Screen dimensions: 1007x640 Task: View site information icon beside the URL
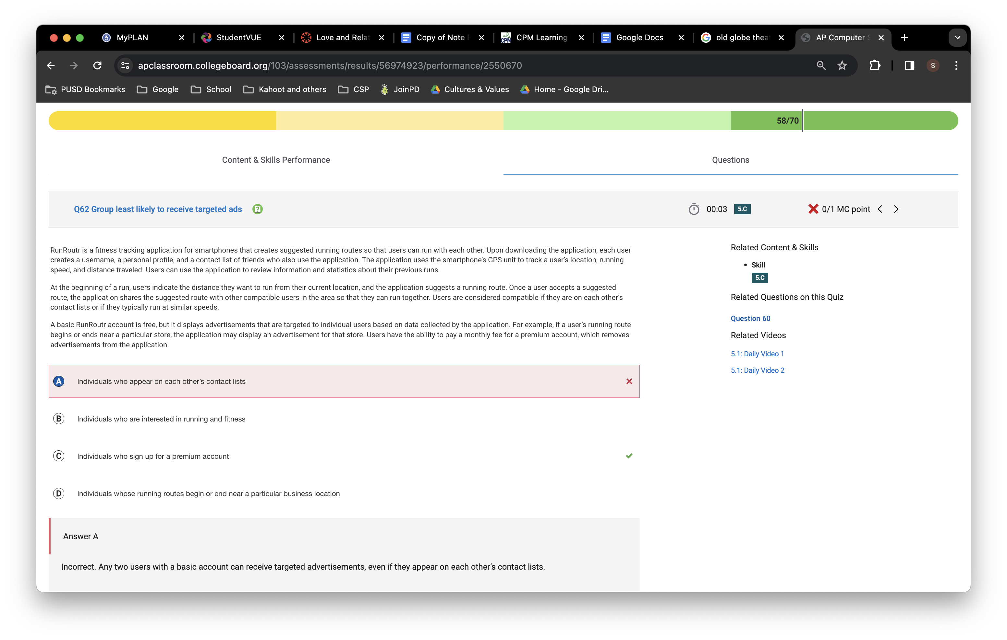click(125, 65)
